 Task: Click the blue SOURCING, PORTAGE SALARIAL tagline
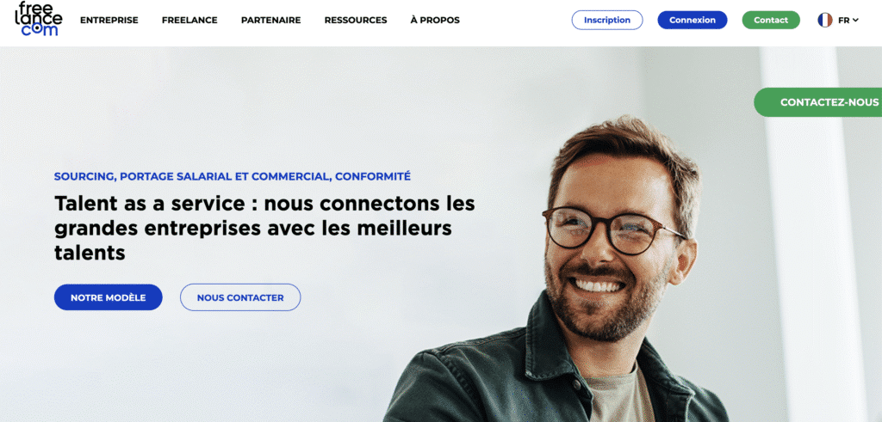click(233, 176)
